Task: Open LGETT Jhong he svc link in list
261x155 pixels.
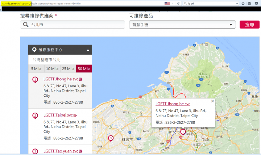Action: coord(61,79)
